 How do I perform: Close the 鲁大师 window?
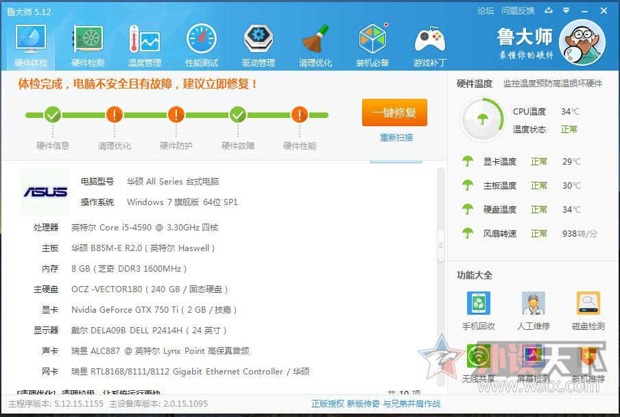604,11
